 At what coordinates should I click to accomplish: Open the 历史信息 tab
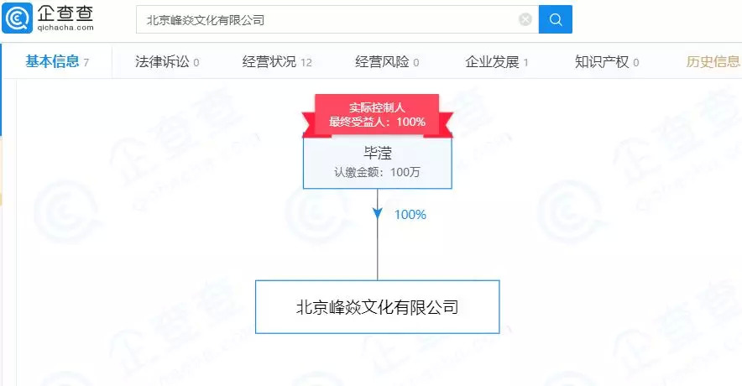[713, 61]
